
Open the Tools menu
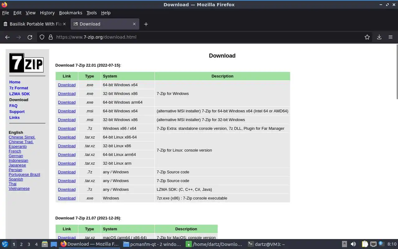[x=91, y=13]
